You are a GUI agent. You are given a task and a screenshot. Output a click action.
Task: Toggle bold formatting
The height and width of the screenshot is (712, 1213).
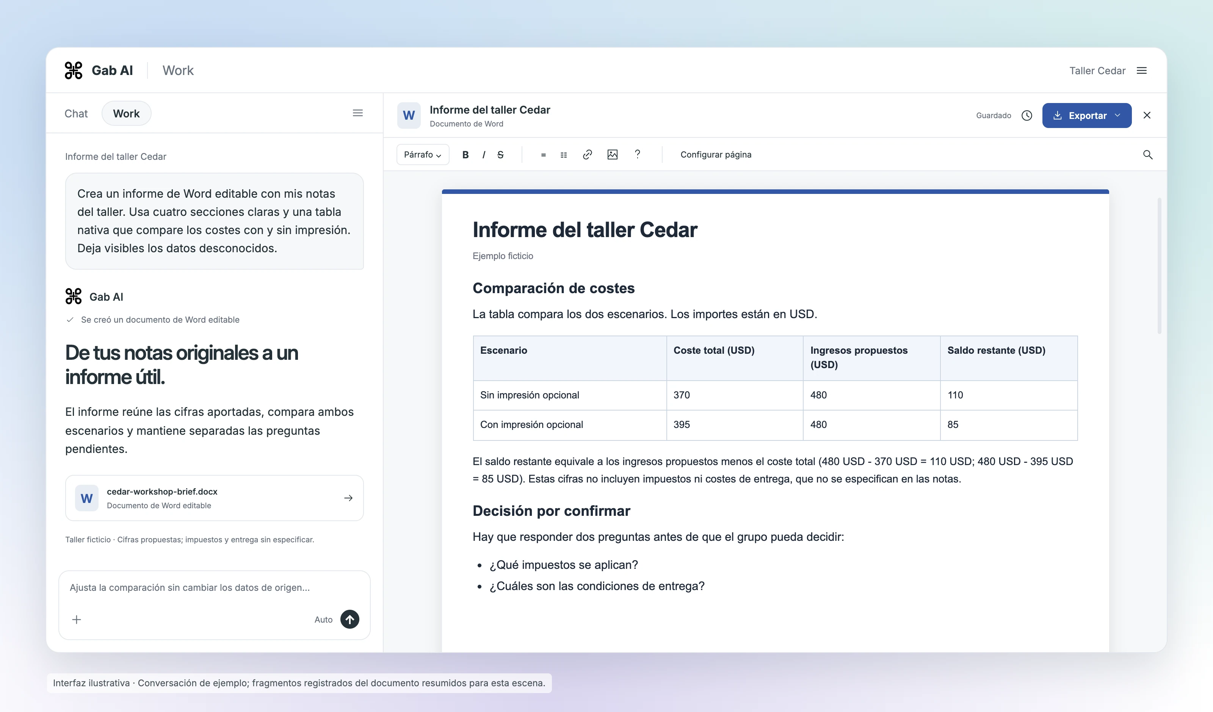465,155
